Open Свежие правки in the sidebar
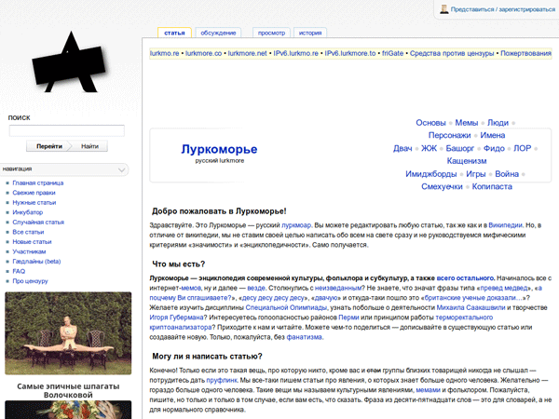This screenshot has width=559, height=419. coord(34,193)
